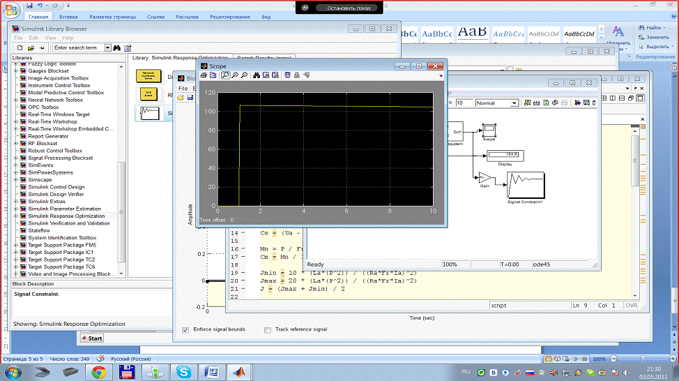Click Autoscale binoculars icon in Scope
Image resolution: width=679 pixels, height=381 pixels.
coord(257,75)
